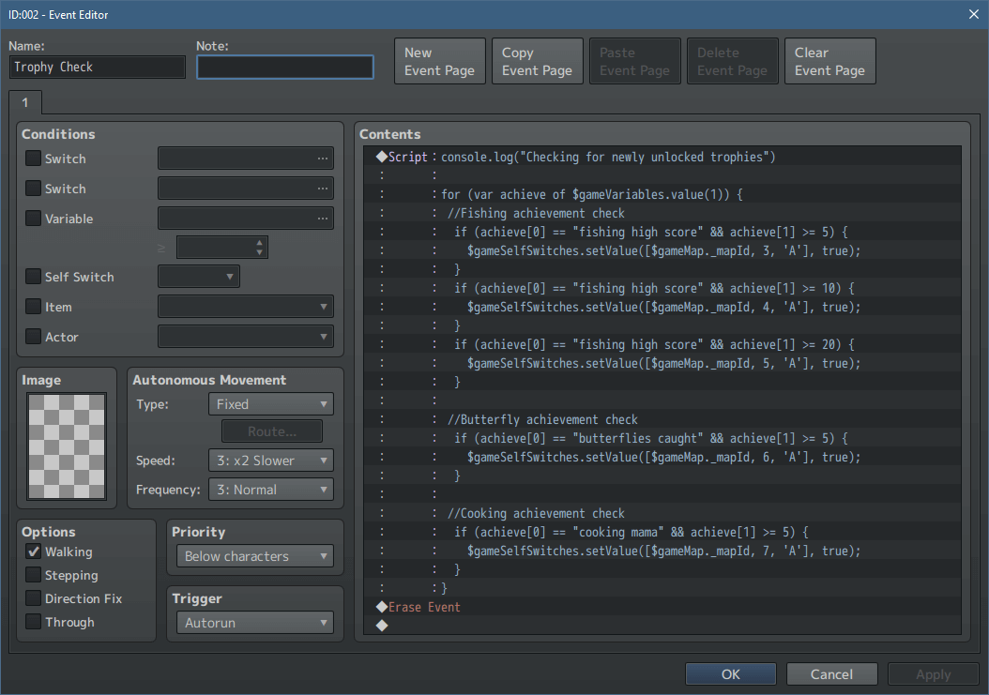
Task: Open the movement Type dropdown showing Fixed
Action: pyautogui.click(x=270, y=403)
